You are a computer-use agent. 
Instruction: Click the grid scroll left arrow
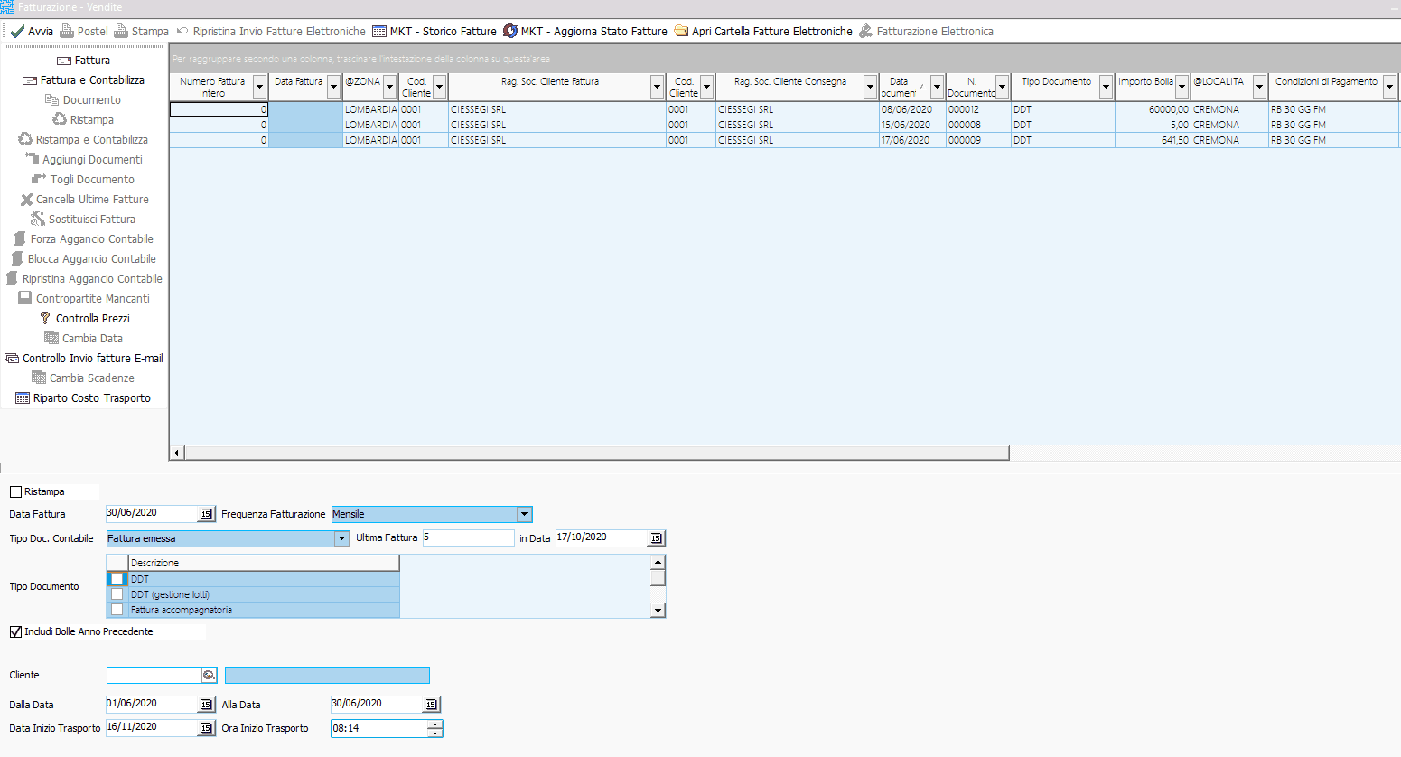point(177,453)
